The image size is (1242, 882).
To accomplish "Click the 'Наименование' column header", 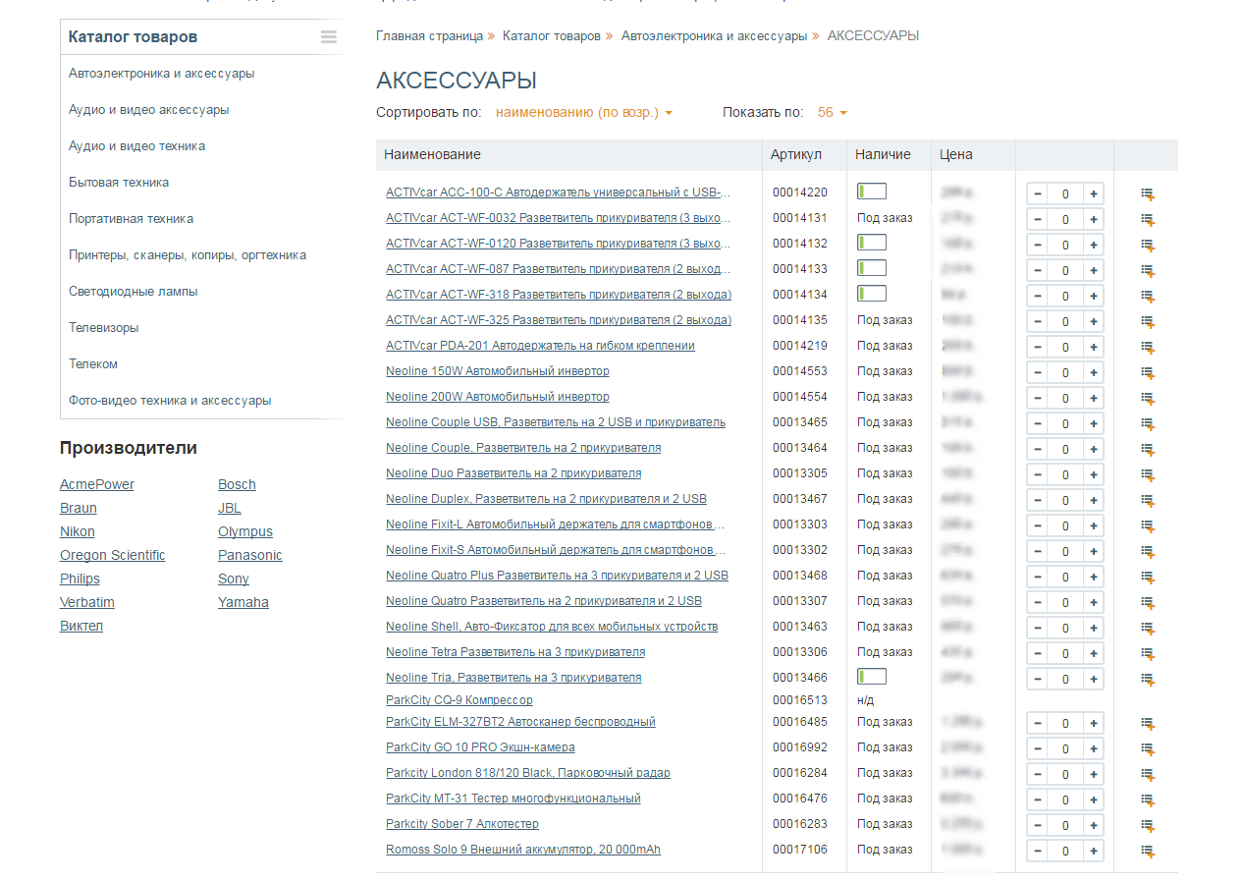I will click(x=433, y=155).
